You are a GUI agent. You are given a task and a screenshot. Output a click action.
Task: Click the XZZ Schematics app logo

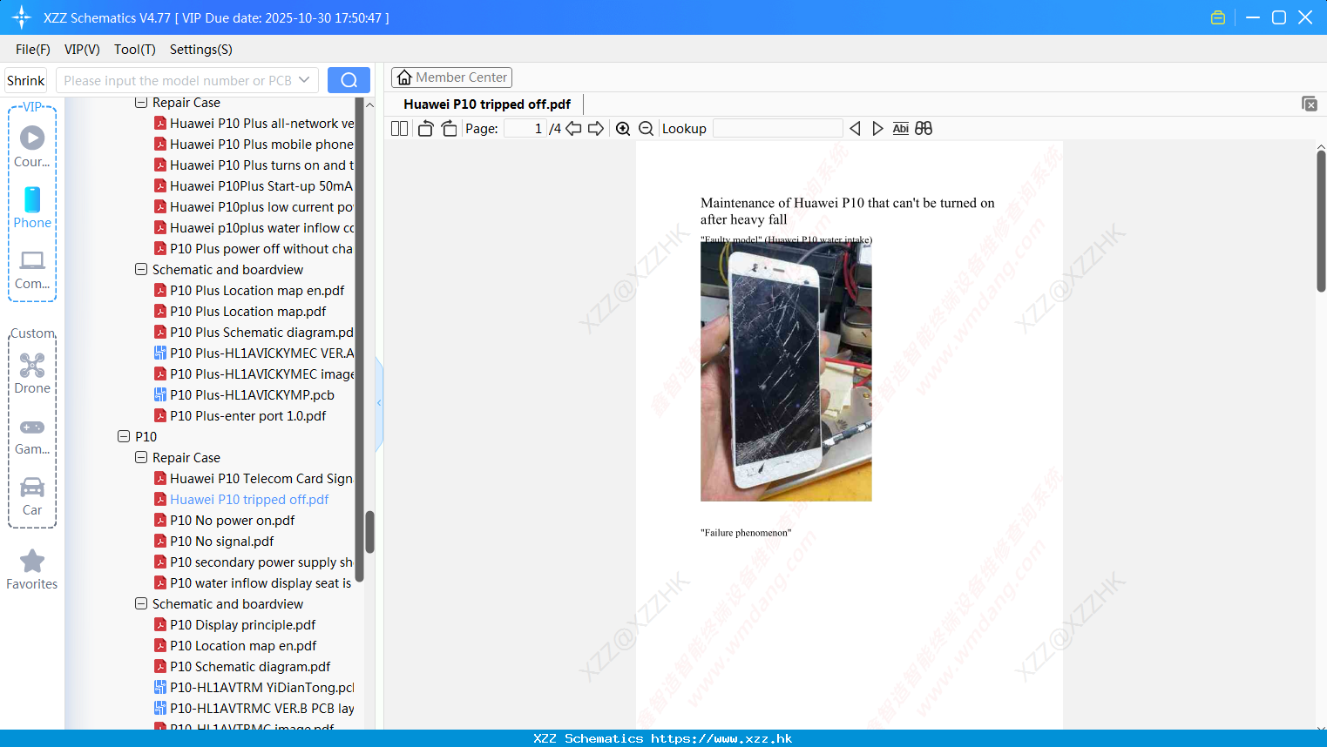pos(21,17)
